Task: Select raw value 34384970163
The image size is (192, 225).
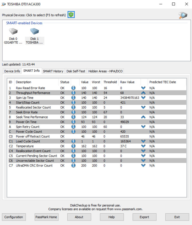Action: click(129, 98)
